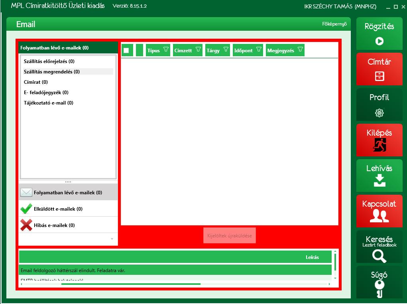Open the Súgó help key icon
The image size is (407, 304).
(x=379, y=289)
